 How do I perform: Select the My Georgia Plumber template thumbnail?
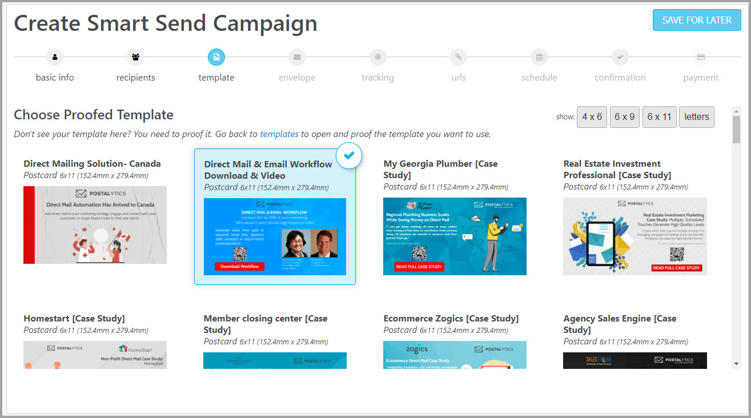[x=455, y=236]
